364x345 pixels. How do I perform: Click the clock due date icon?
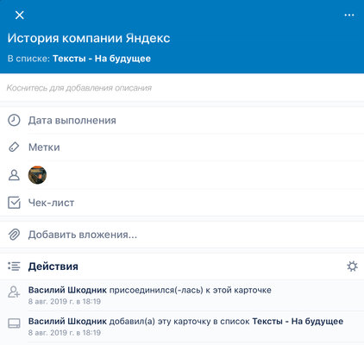coord(14,120)
